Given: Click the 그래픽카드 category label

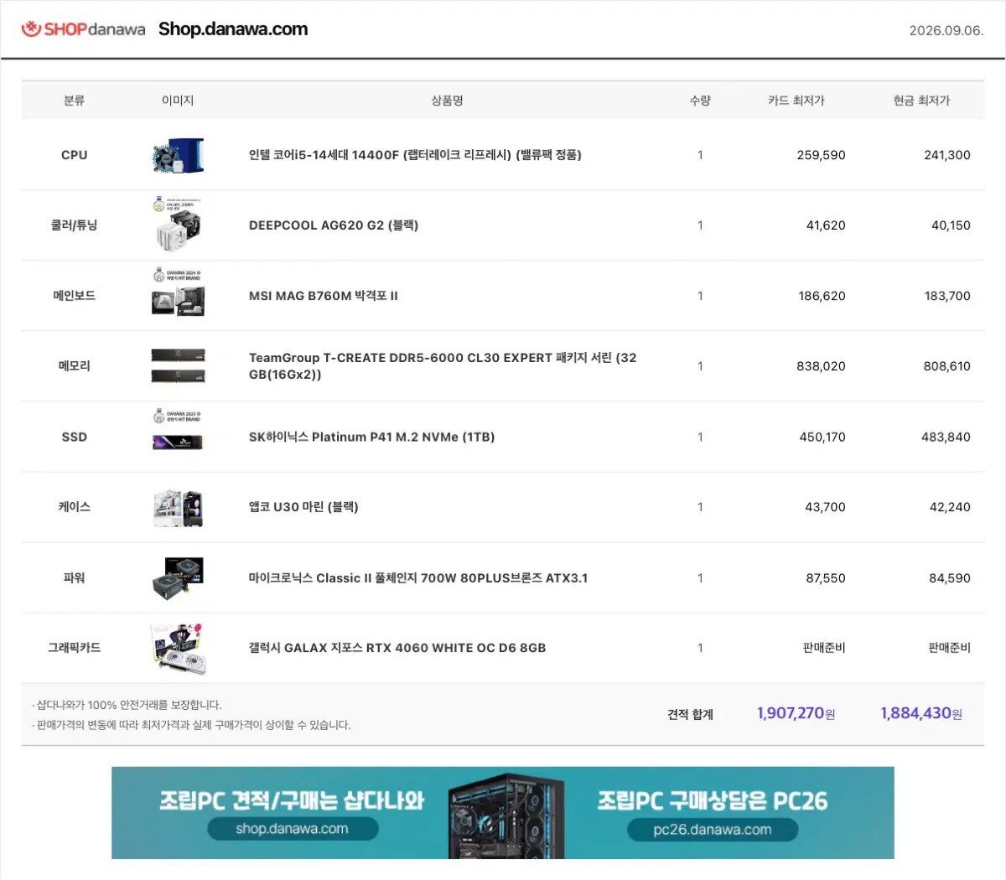Looking at the screenshot, I should coord(75,648).
